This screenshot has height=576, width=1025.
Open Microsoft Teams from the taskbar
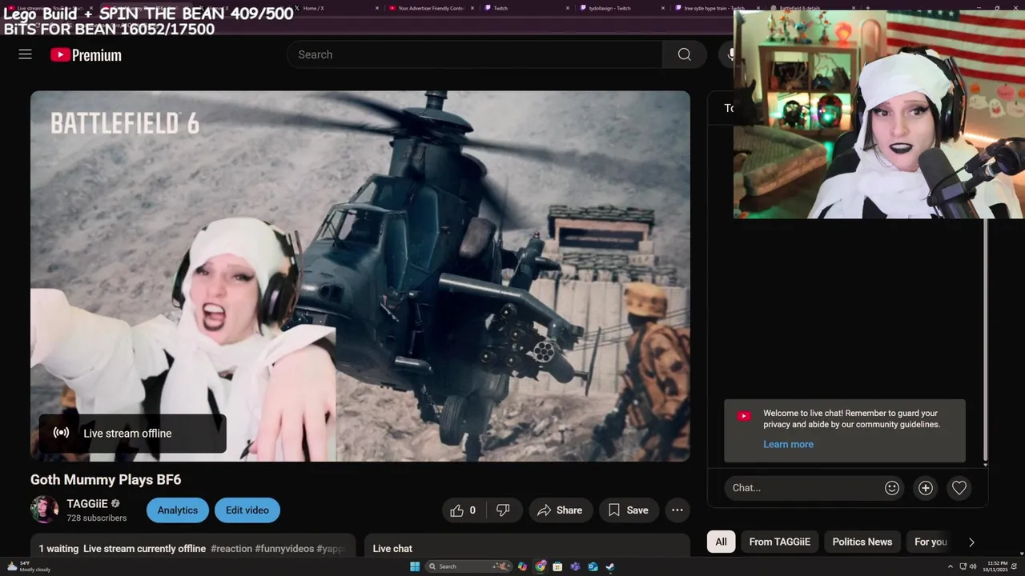click(575, 566)
